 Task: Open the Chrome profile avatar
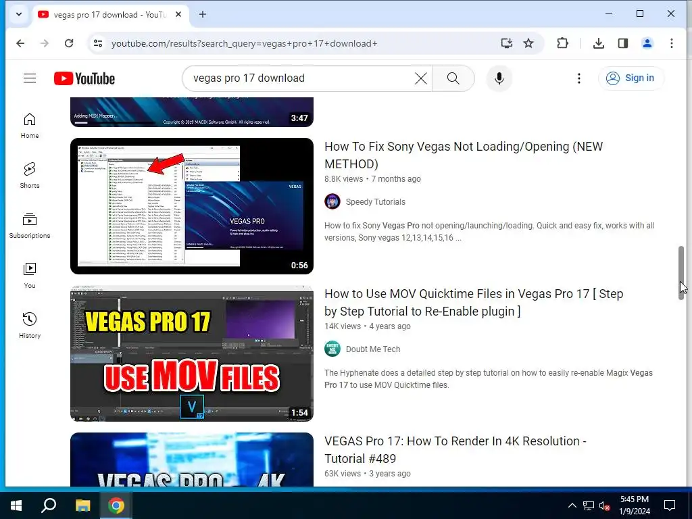(x=647, y=43)
